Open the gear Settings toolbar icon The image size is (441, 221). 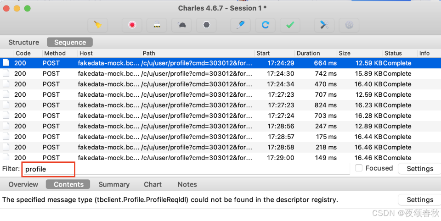349,25
